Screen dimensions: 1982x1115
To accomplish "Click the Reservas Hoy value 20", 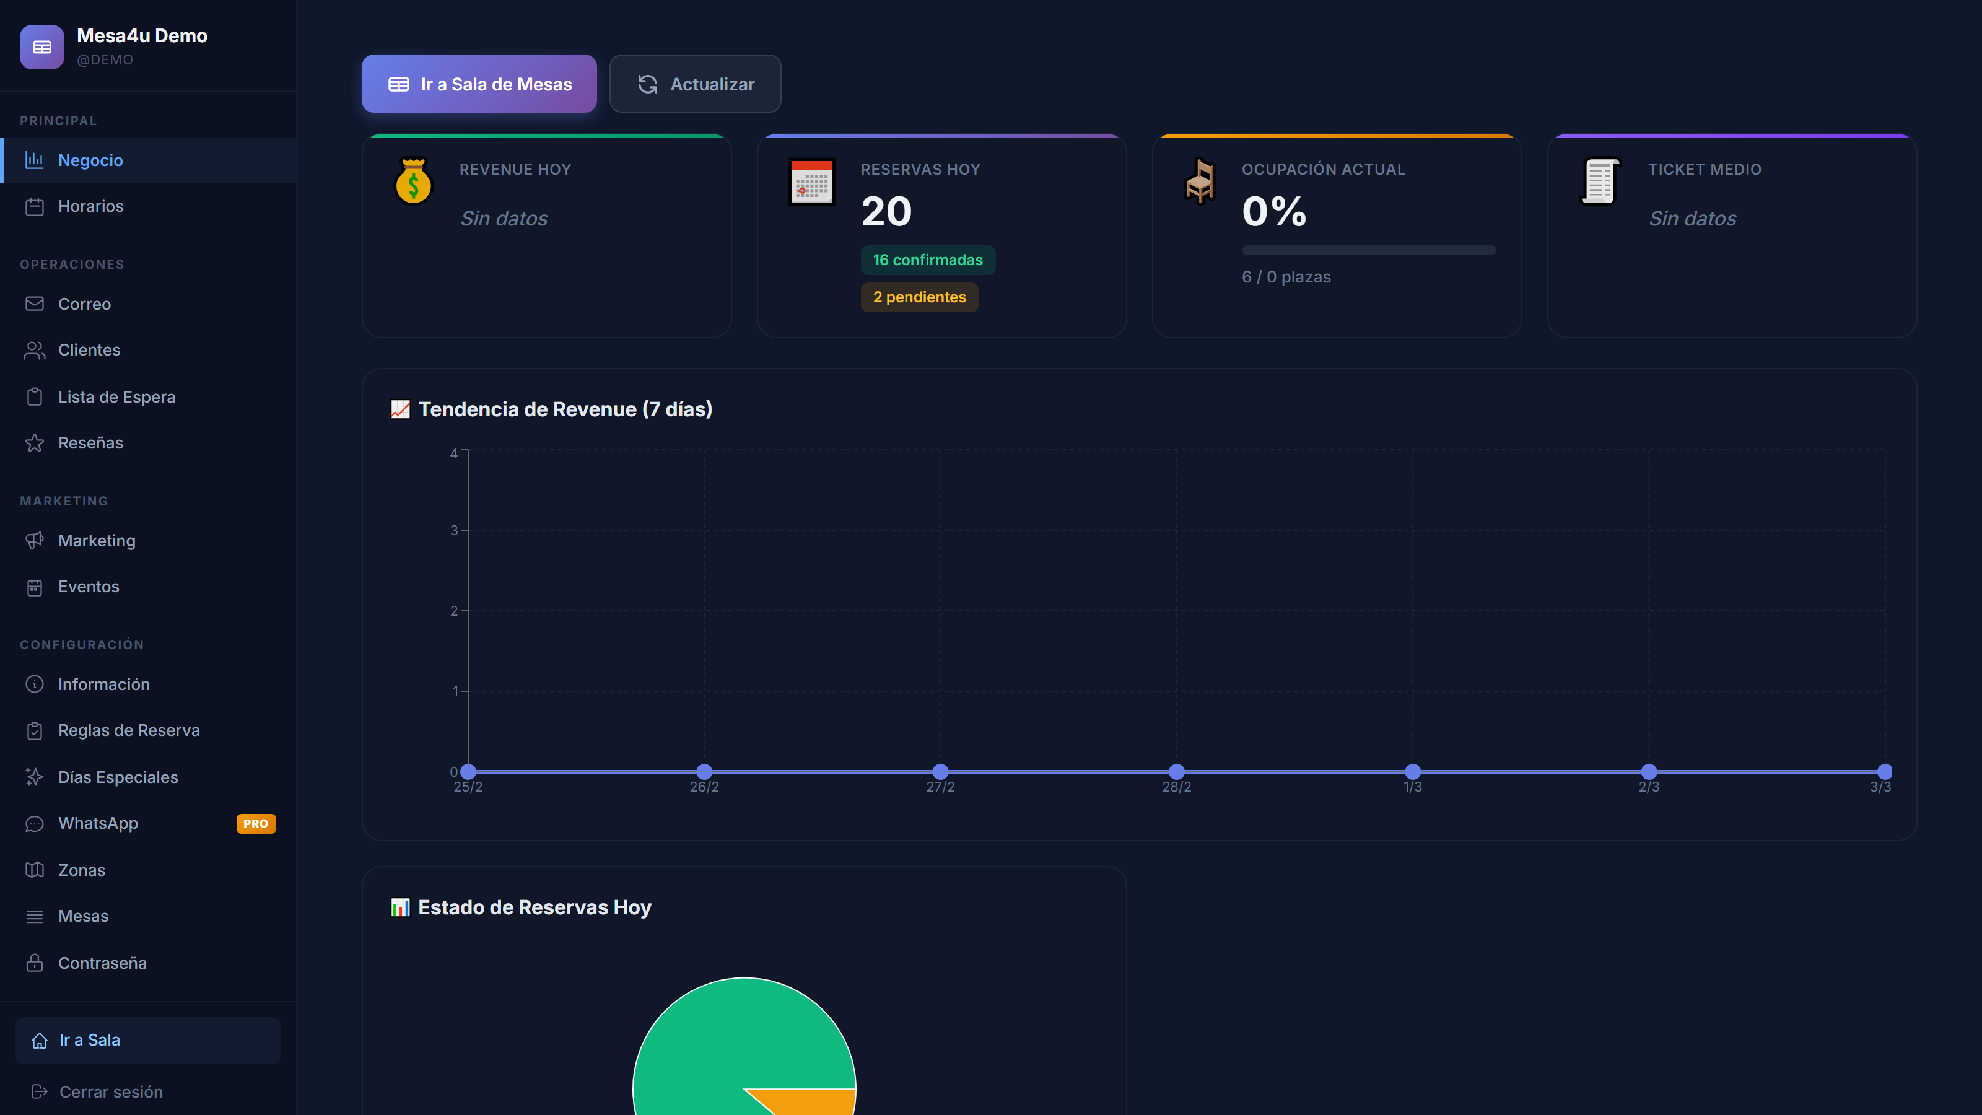I will 886,212.
